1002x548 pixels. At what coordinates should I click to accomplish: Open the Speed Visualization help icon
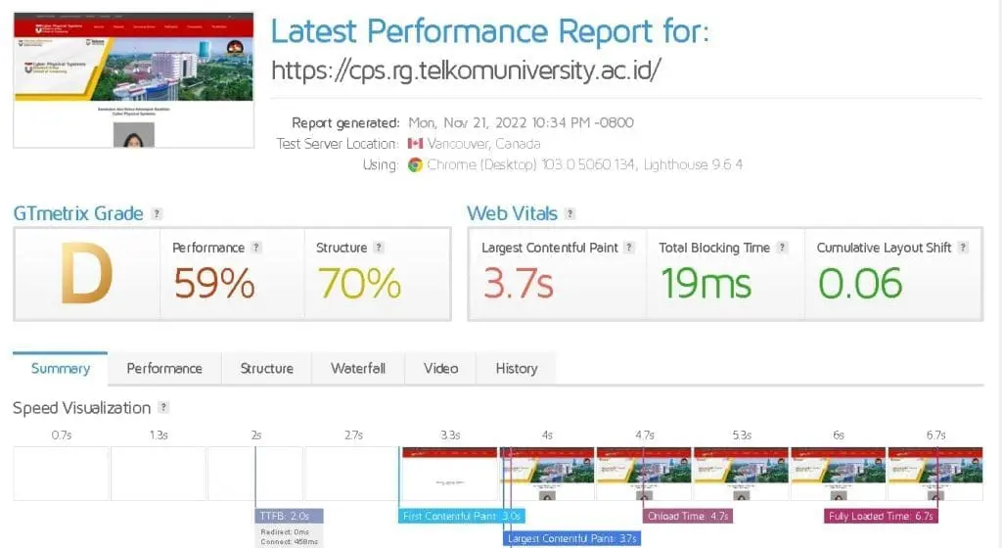[163, 407]
